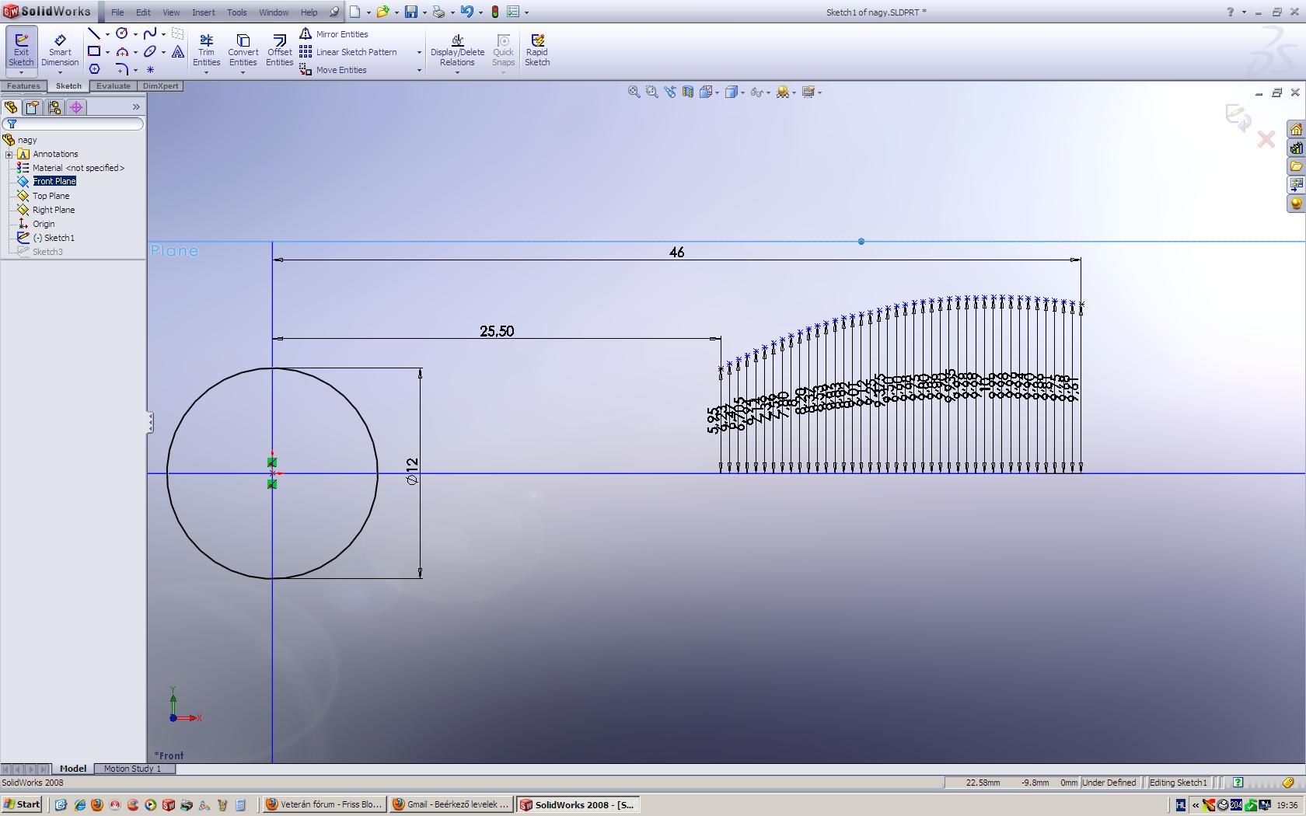Toggle the sketch confirmation corner icon
Viewport: 1306px width, 816px height.
point(1238,117)
